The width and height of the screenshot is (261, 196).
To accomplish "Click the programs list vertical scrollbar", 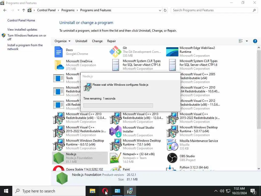I will (259, 90).
